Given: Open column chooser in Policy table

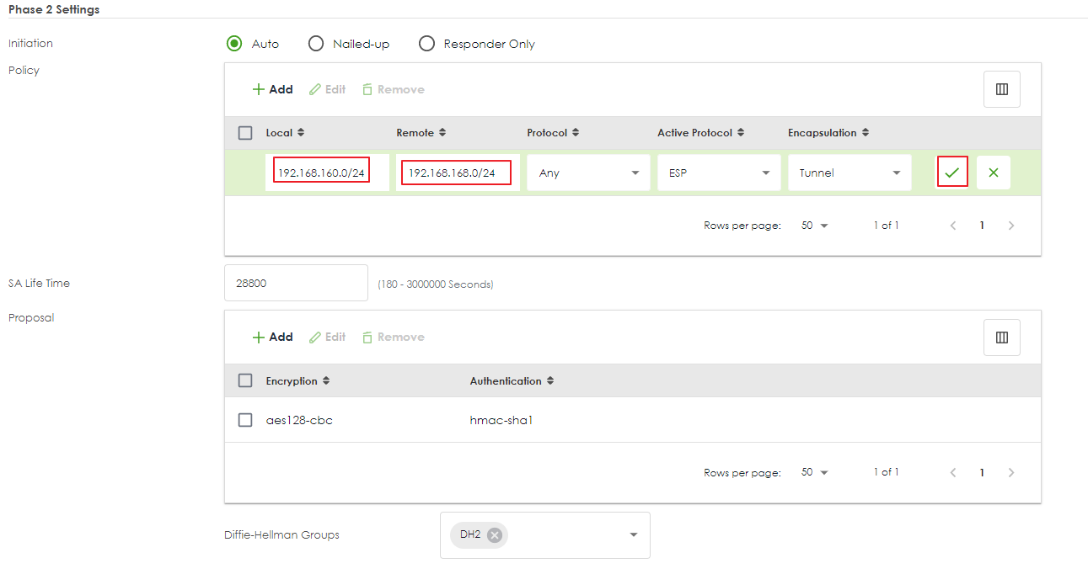Looking at the screenshot, I should 1001,89.
